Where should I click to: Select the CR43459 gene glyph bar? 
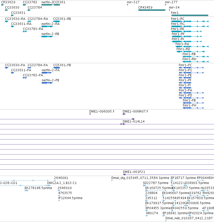tap(152, 10)
